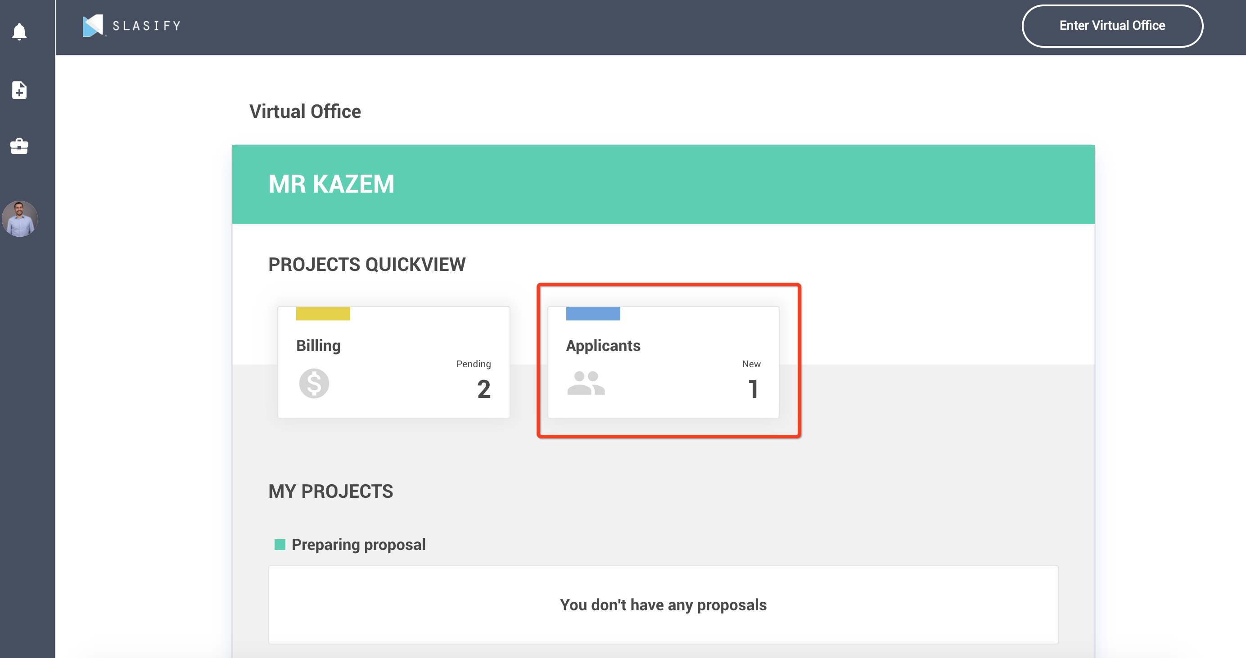The image size is (1246, 658).
Task: Click the SLASIFY brand text
Action: [x=147, y=26]
